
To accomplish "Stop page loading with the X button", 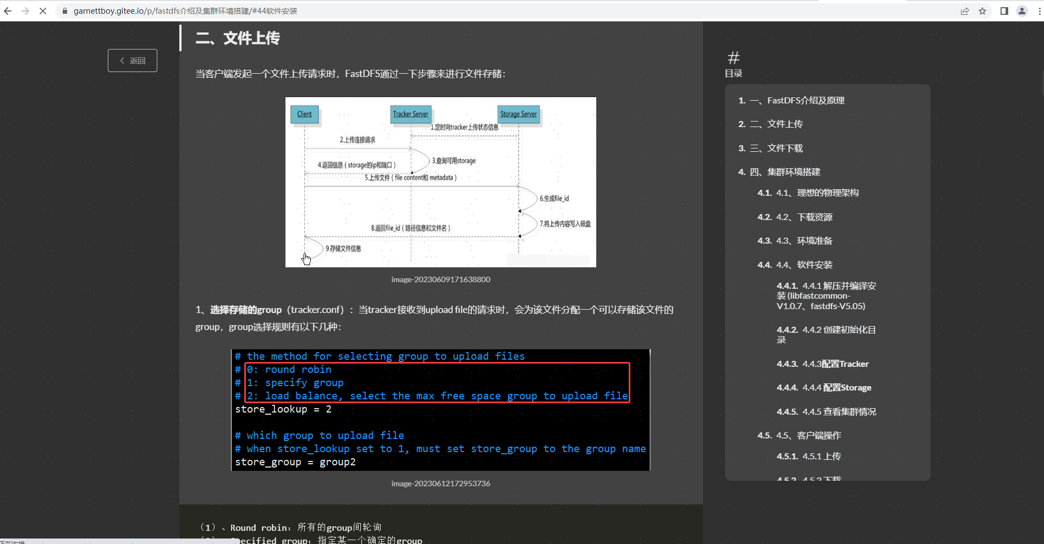I will tap(43, 11).
